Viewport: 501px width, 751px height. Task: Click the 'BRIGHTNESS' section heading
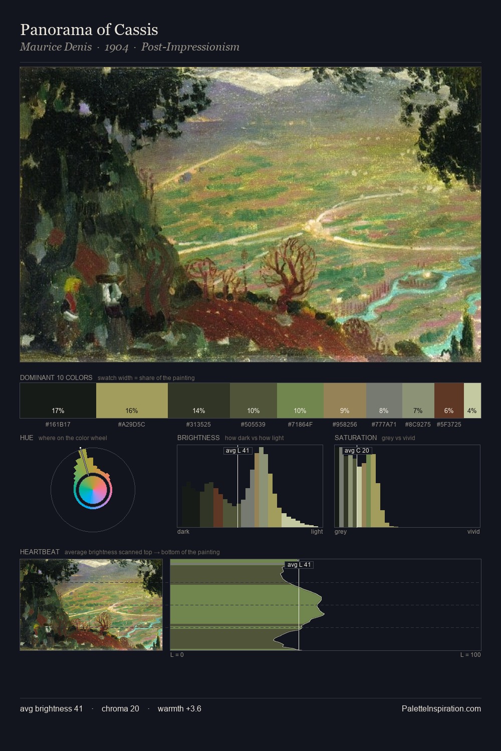198,438
